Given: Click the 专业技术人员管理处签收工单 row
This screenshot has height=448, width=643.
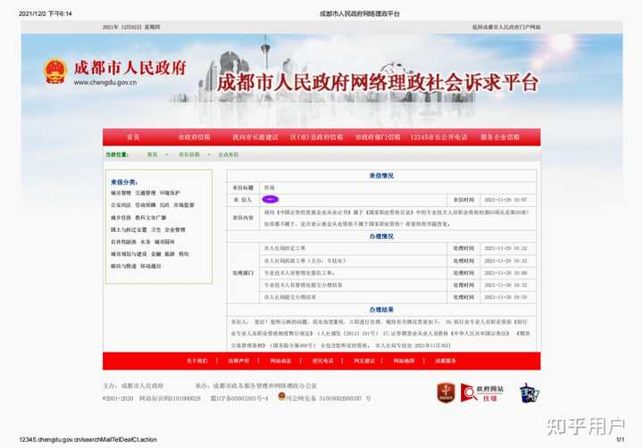Looking at the screenshot, I should point(353,273).
